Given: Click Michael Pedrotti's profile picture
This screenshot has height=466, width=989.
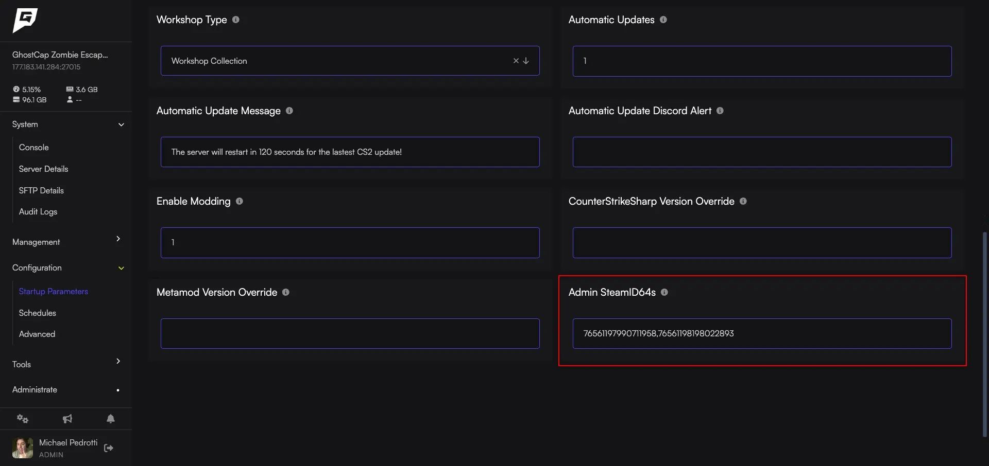Looking at the screenshot, I should 22,447.
